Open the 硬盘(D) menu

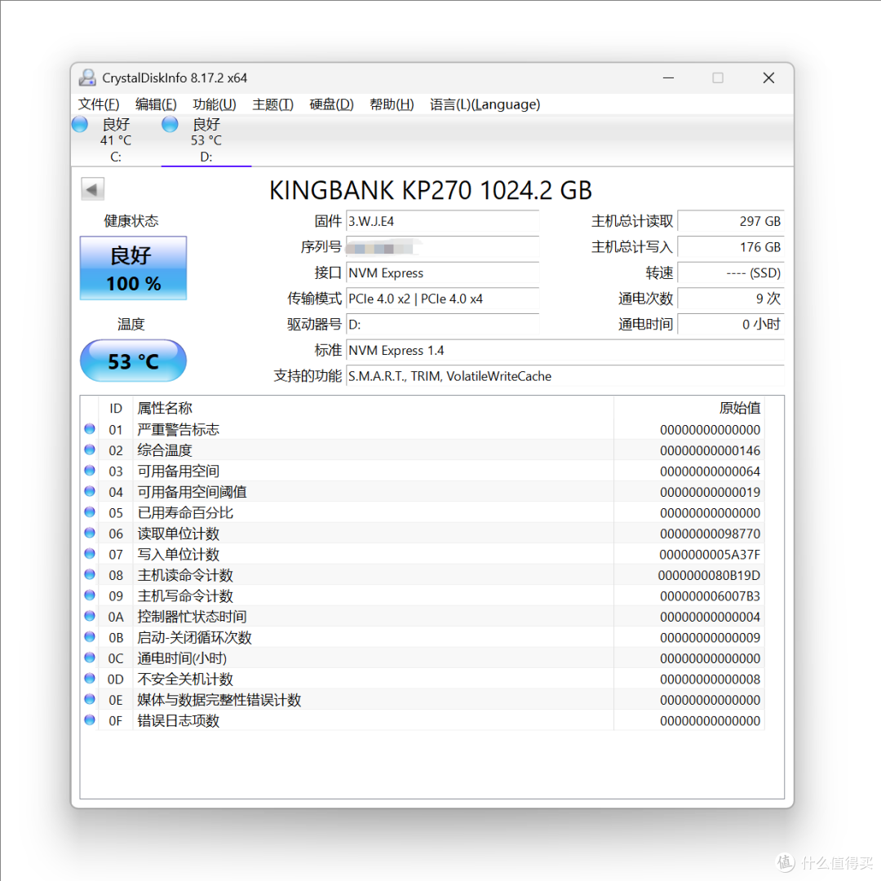click(331, 104)
